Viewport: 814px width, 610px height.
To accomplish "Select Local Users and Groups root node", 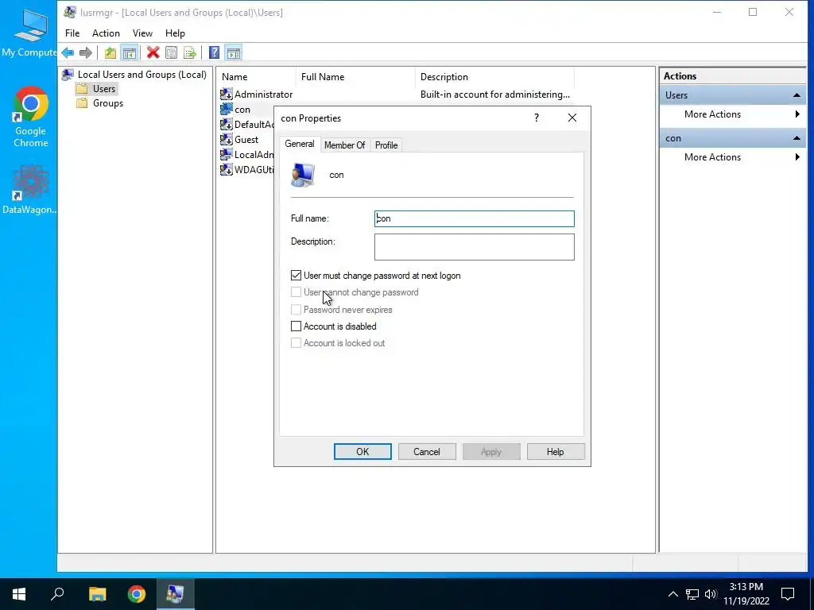I will [x=134, y=74].
